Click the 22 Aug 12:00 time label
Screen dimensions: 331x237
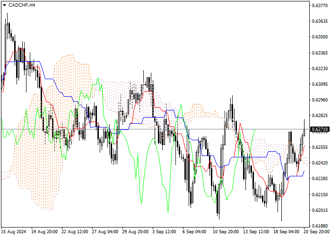pyautogui.click(x=75, y=232)
